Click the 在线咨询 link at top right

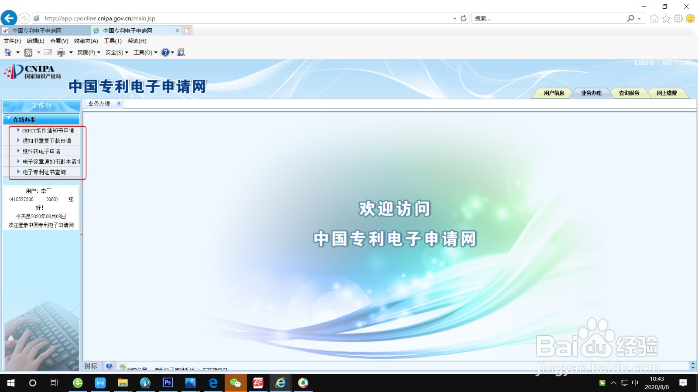644,63
